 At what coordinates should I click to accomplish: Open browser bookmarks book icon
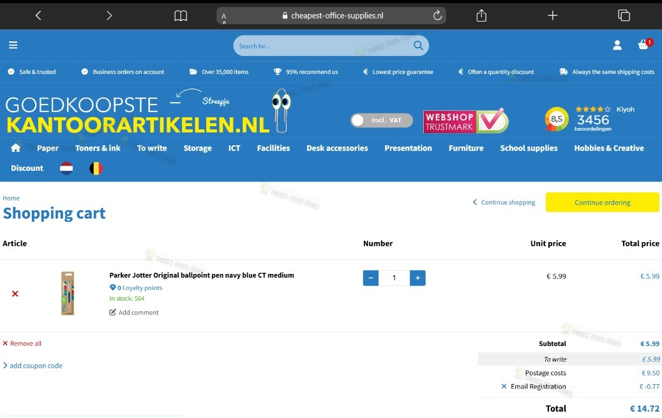click(x=181, y=16)
